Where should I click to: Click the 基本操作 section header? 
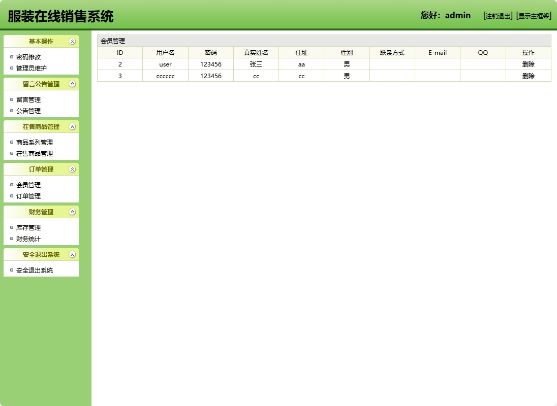tap(41, 42)
